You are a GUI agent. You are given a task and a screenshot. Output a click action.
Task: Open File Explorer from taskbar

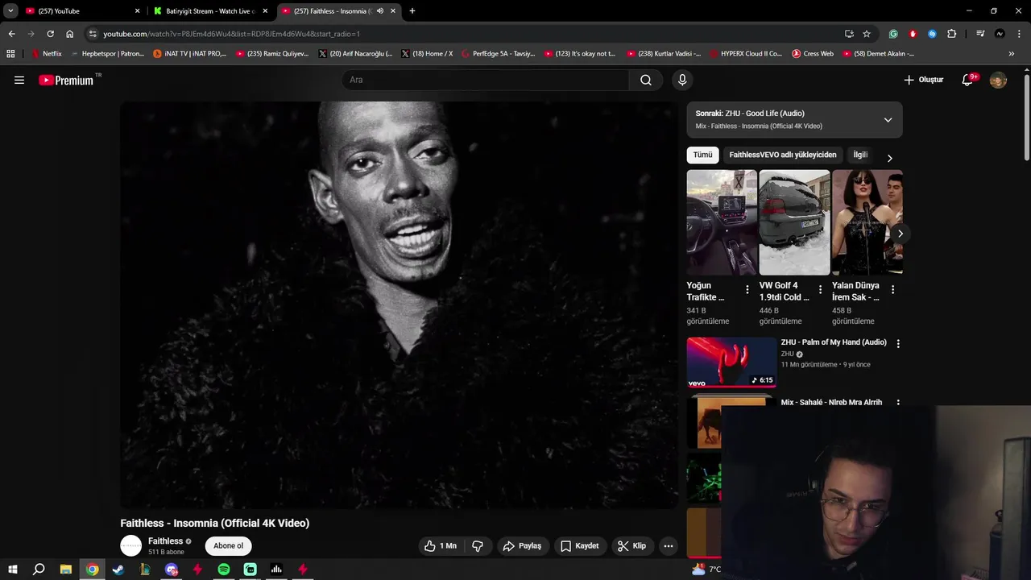(66, 569)
